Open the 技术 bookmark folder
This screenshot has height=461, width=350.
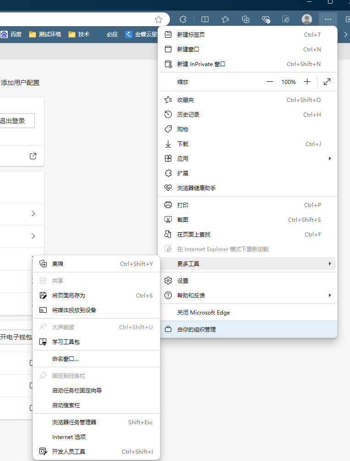point(79,34)
